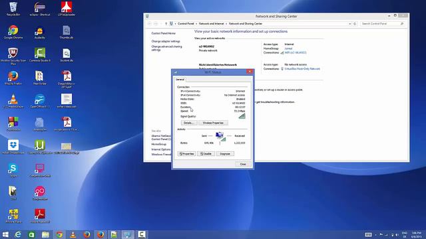Viewport: 426px width, 239px height.
Task: Open the Adobe Reader desktop shortcut
Action: pos(40,216)
